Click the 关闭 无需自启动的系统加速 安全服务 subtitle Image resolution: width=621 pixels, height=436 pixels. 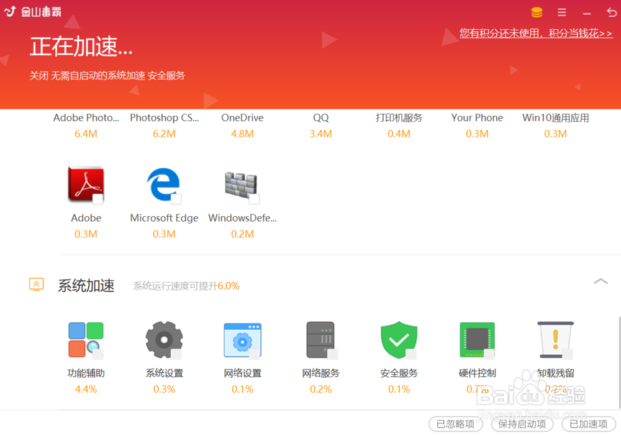107,76
